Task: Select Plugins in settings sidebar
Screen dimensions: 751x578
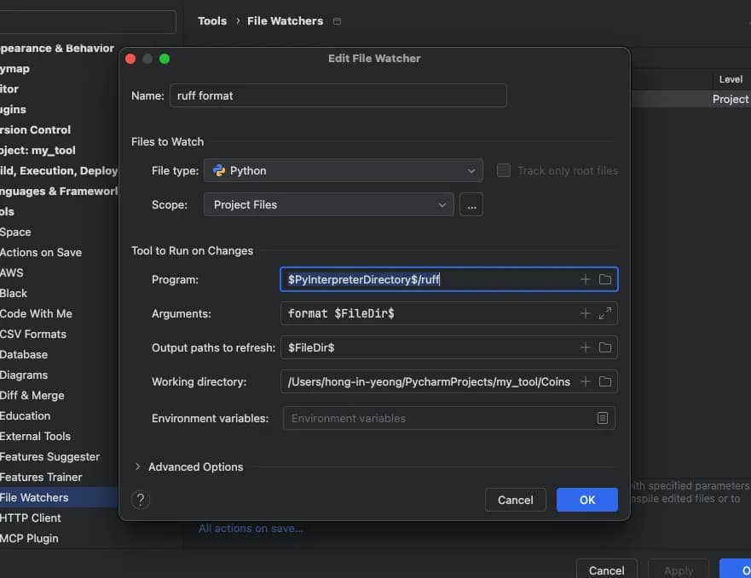Action: (x=13, y=110)
